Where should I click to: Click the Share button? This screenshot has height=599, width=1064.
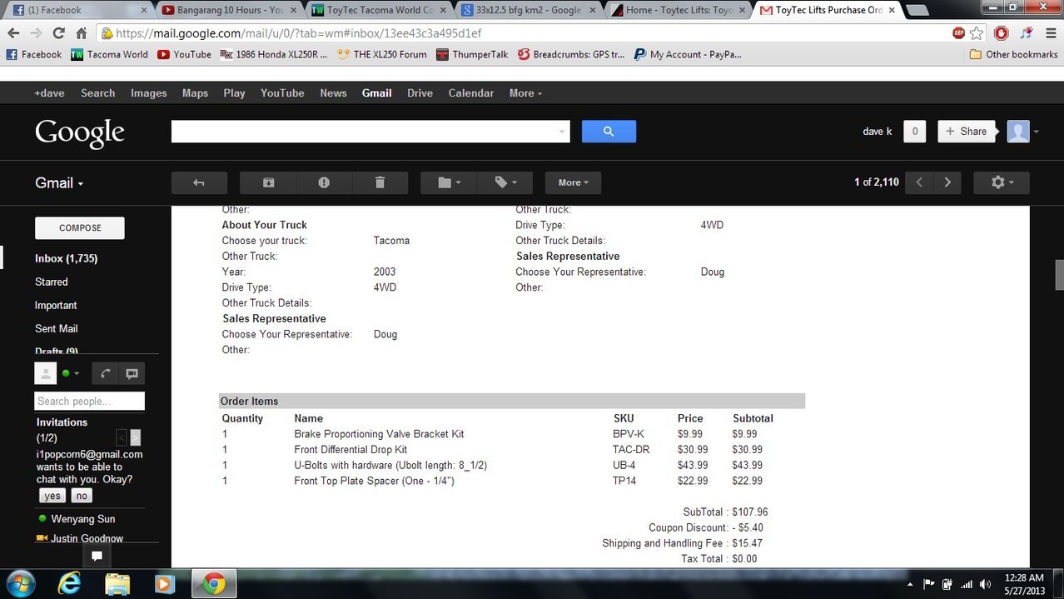pyautogui.click(x=966, y=132)
